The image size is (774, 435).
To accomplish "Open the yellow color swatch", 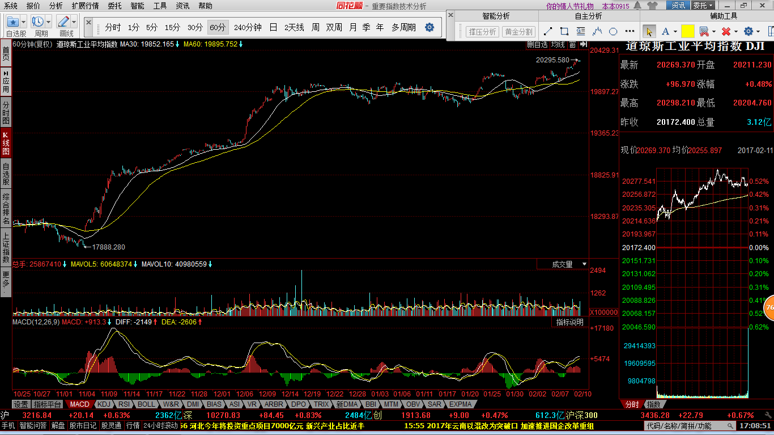I will [x=688, y=31].
